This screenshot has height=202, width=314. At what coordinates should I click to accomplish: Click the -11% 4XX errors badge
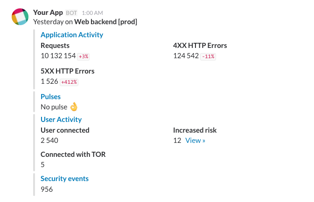[x=209, y=56]
